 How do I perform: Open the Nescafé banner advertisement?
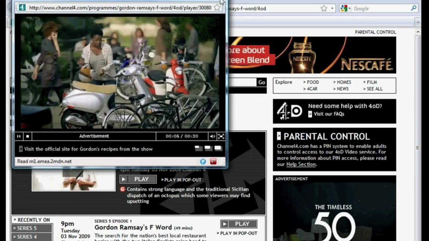tap(312, 55)
